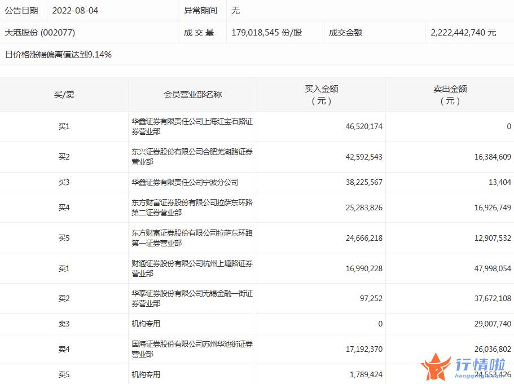Click sell amount 12,907,532
Image resolution: width=514 pixels, height=384 pixels.
coord(493,238)
